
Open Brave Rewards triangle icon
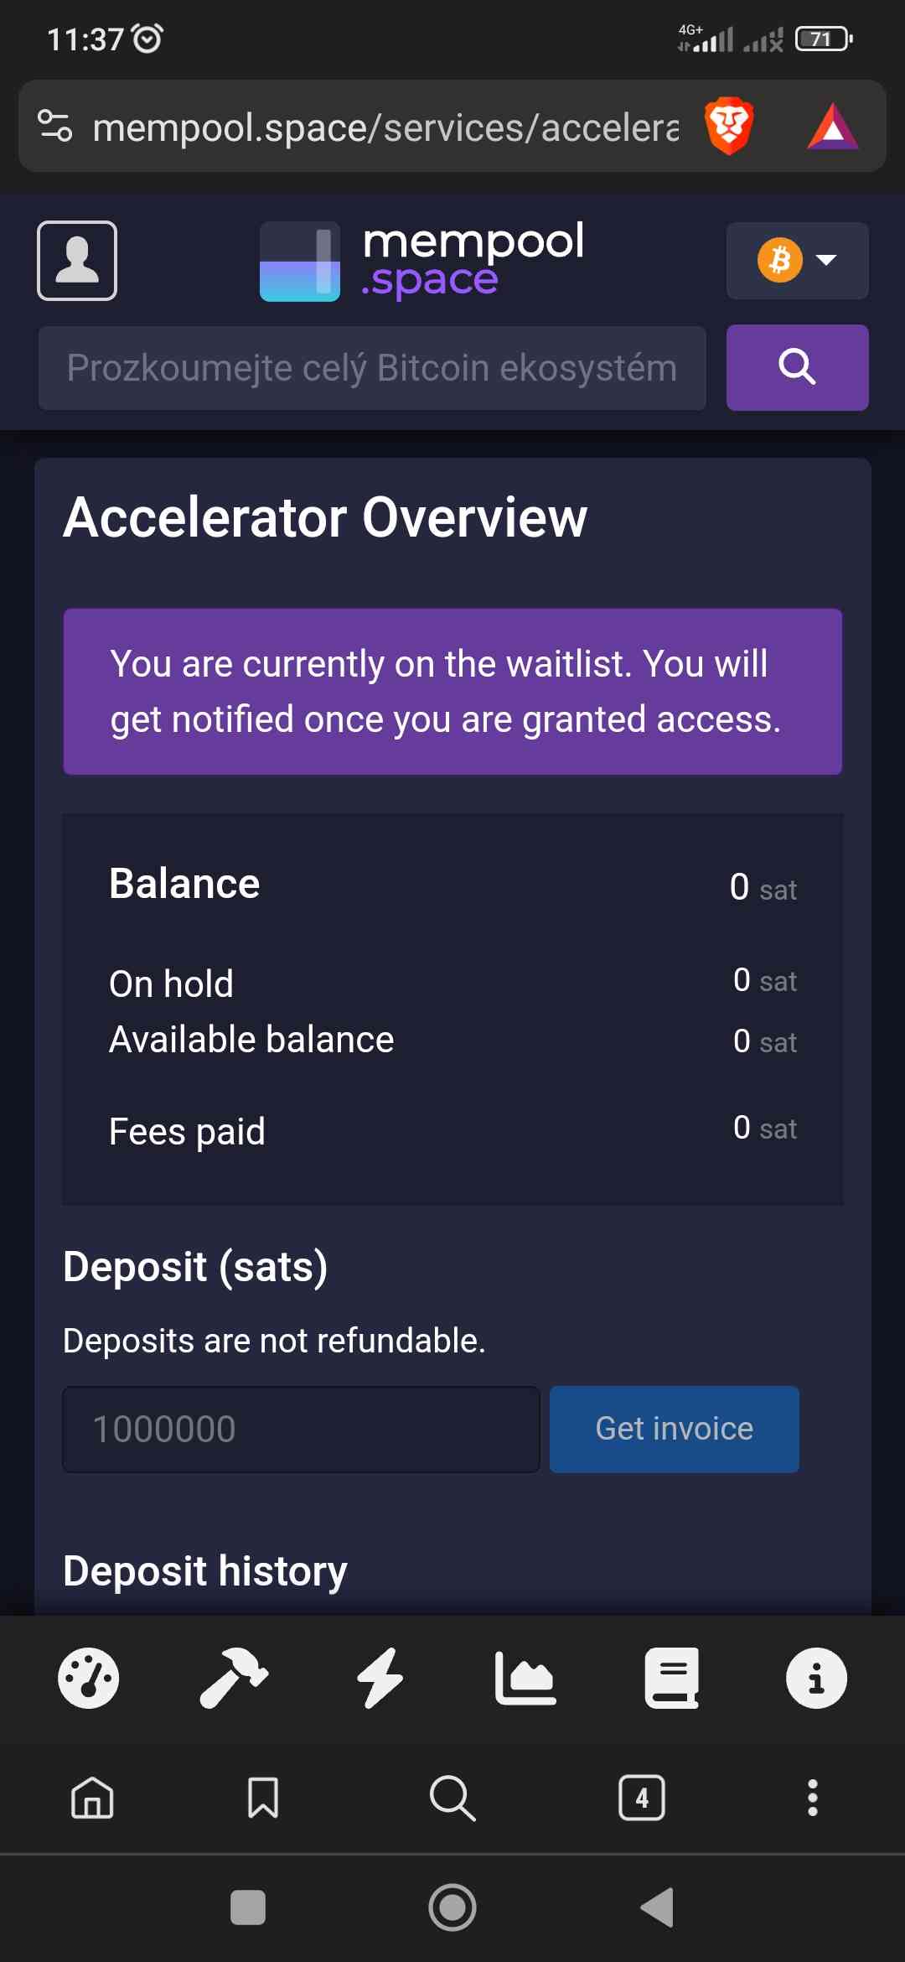pyautogui.click(x=832, y=127)
